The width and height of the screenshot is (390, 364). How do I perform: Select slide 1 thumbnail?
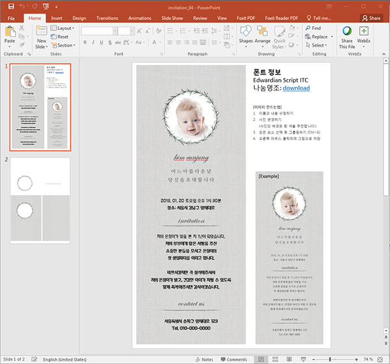pyautogui.click(x=40, y=107)
